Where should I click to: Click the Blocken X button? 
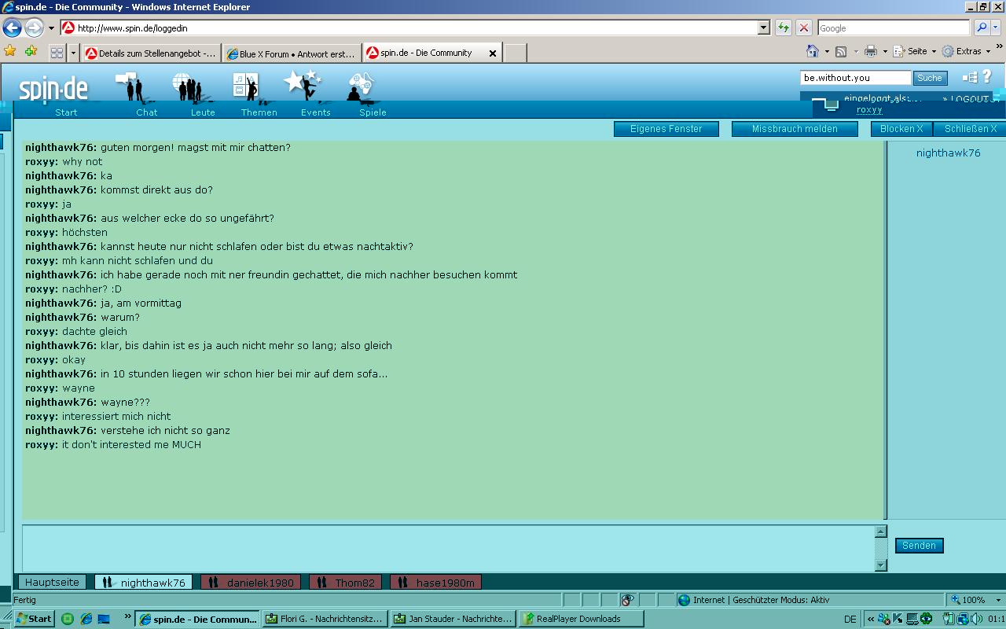[901, 129]
